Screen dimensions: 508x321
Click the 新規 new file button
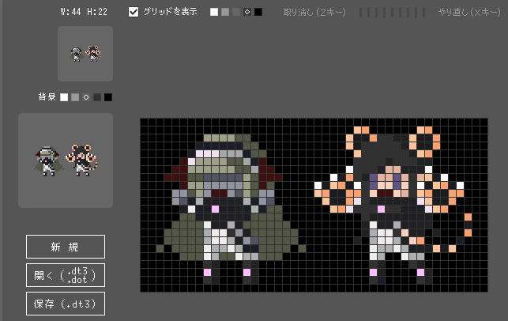(66, 247)
